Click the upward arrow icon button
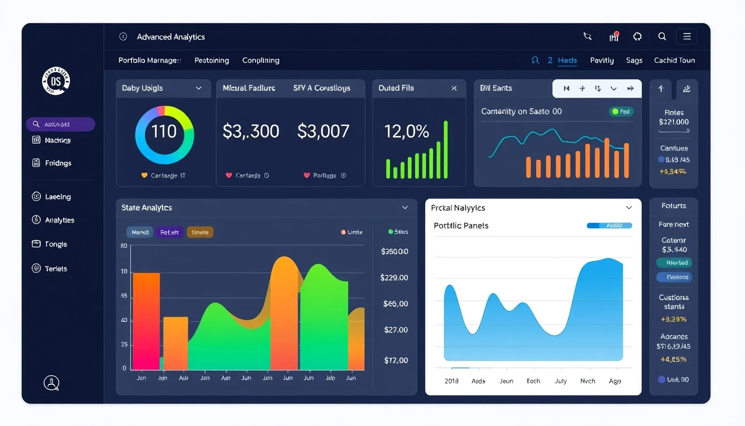This screenshot has width=745, height=426. click(661, 88)
